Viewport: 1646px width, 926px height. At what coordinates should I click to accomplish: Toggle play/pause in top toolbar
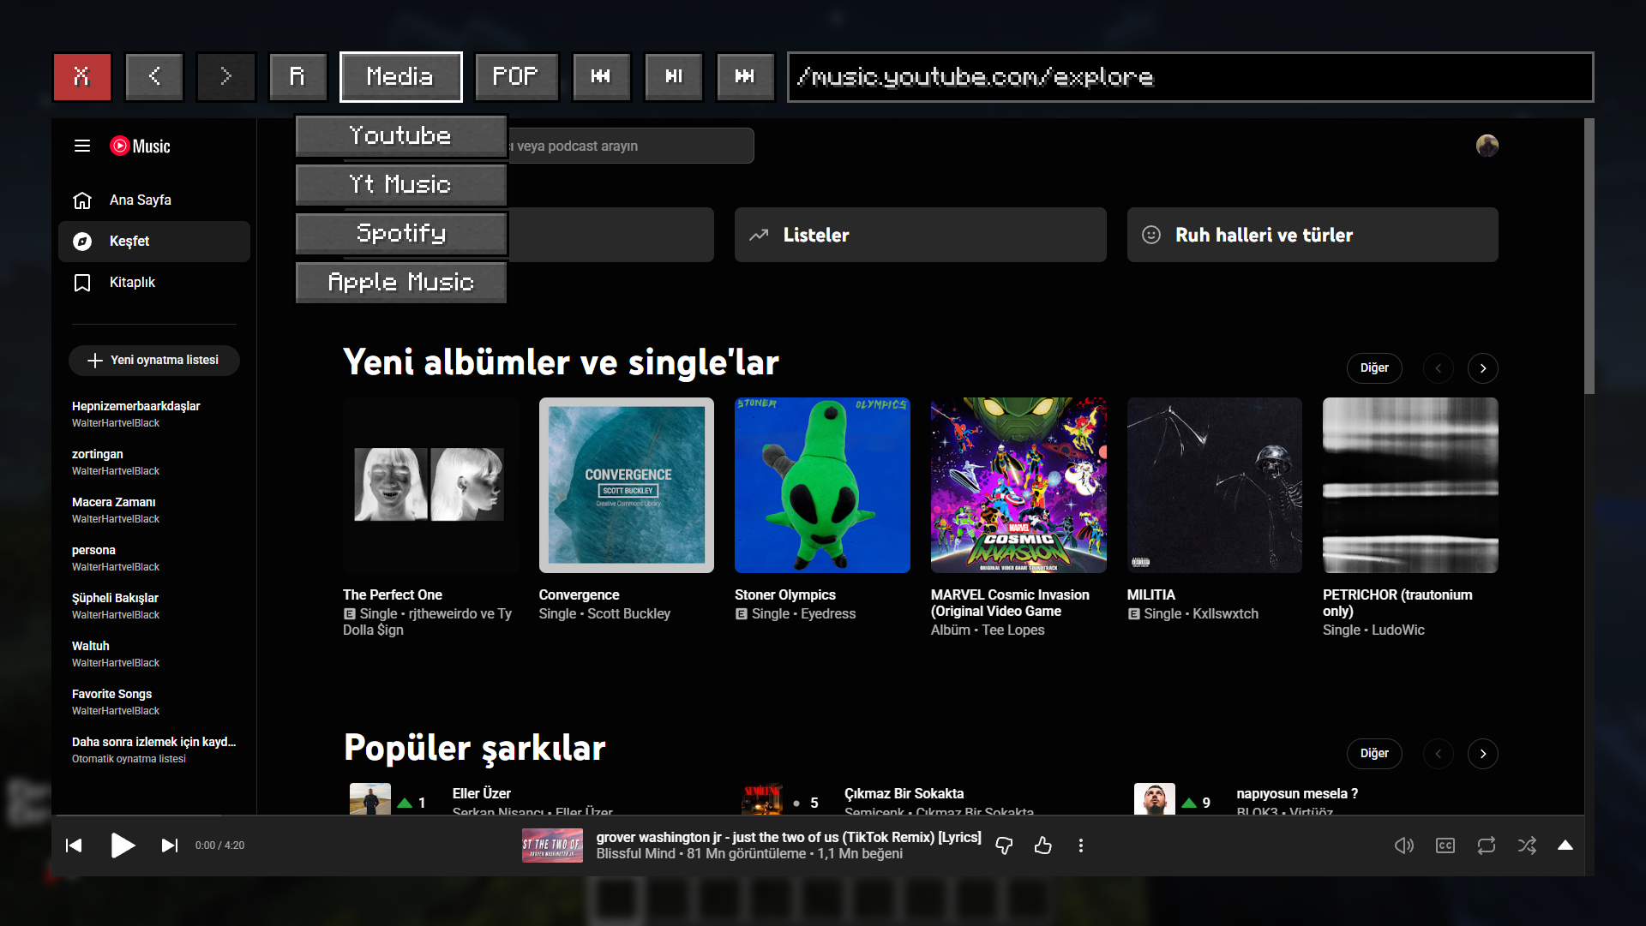(x=674, y=77)
